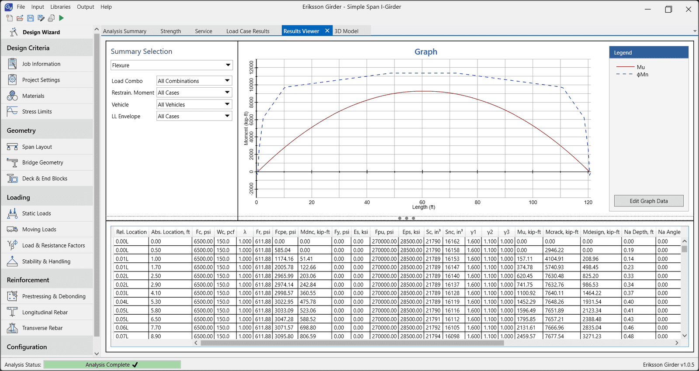Open the Load Combo dropdown
The height and width of the screenshot is (371, 699).
(x=194, y=81)
